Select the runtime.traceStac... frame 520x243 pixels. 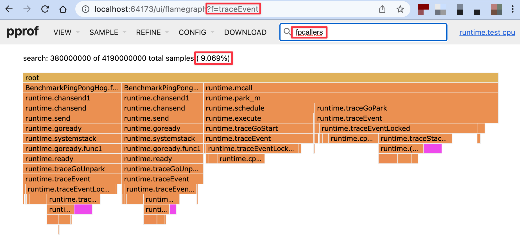tap(415, 138)
